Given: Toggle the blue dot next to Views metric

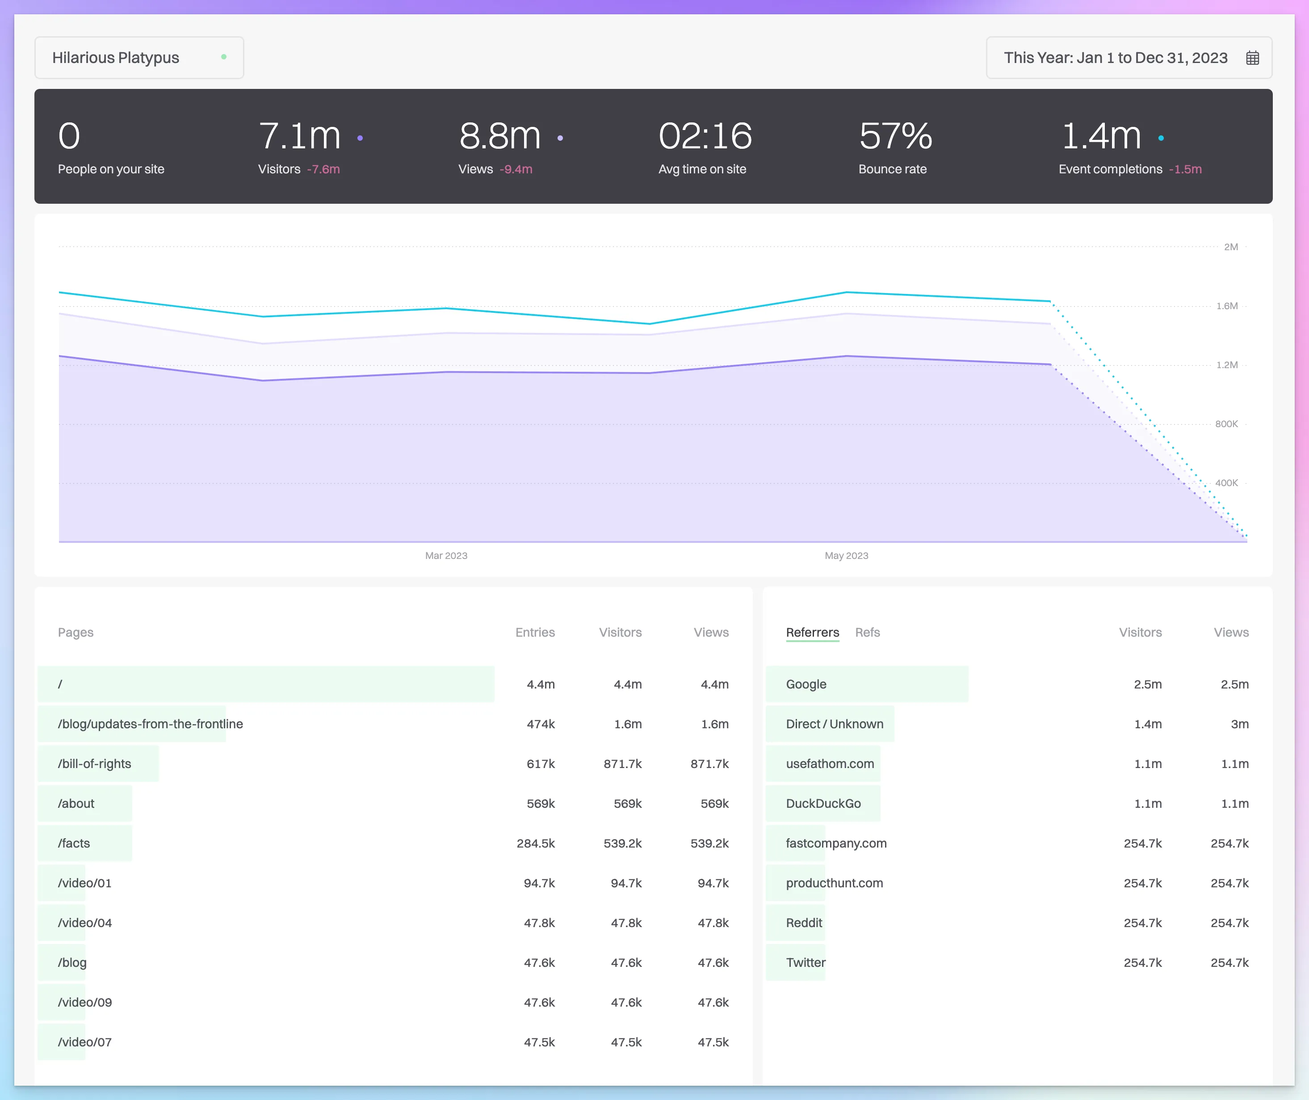Looking at the screenshot, I should pos(561,139).
